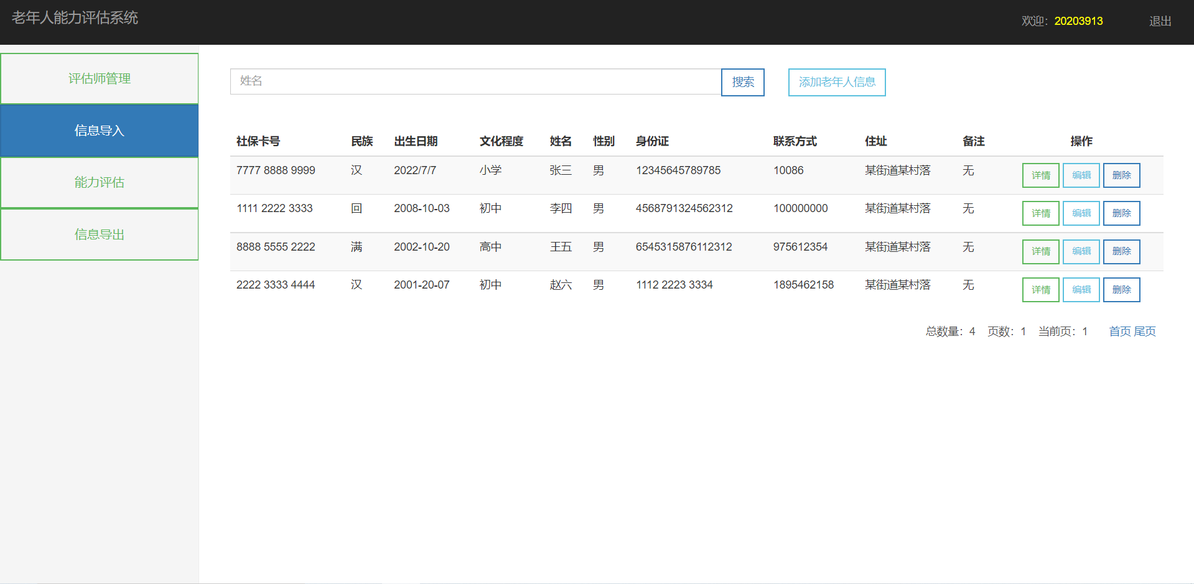Click birth date 2002-10-20

point(422,247)
